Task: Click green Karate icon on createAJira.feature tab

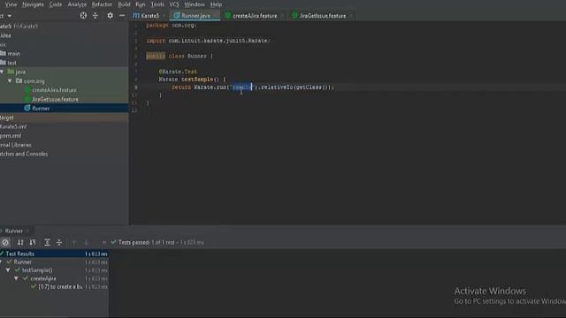Action: [228, 16]
